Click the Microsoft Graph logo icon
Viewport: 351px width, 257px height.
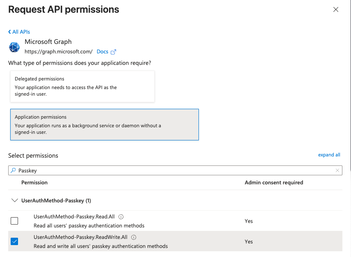(x=14, y=47)
